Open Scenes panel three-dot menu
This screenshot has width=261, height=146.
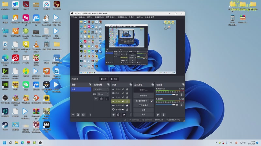click(x=90, y=115)
